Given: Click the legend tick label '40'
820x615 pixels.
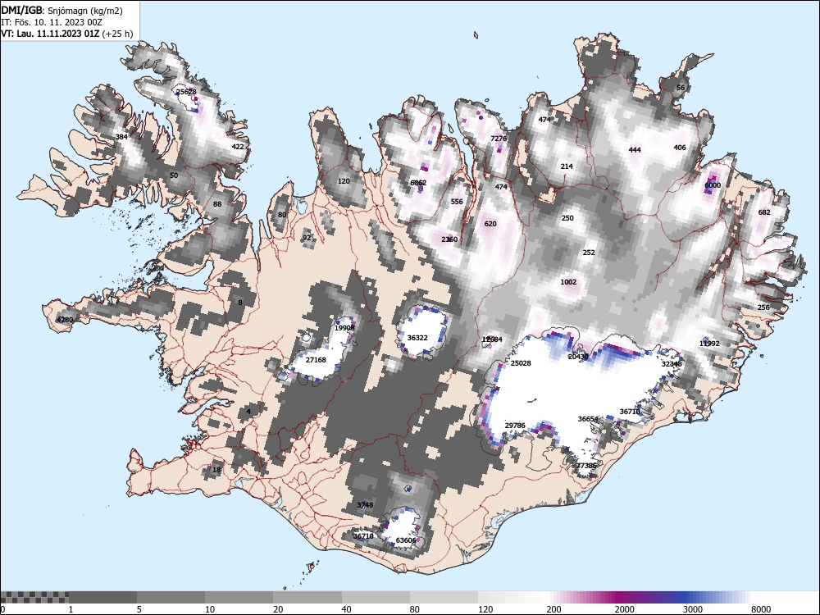Looking at the screenshot, I should [346, 609].
